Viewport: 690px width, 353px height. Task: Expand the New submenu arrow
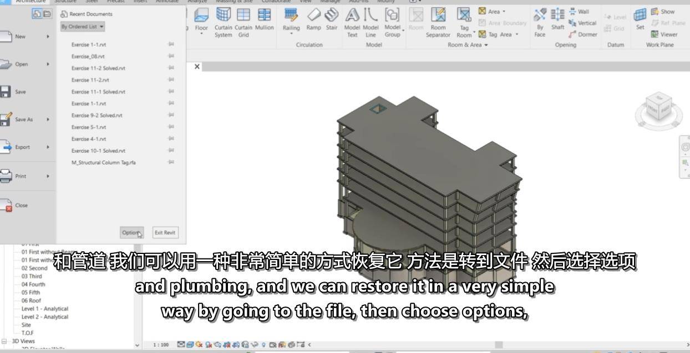coord(48,37)
